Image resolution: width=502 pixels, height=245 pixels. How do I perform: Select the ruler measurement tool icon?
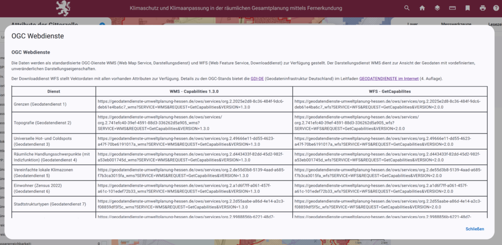[x=452, y=8]
